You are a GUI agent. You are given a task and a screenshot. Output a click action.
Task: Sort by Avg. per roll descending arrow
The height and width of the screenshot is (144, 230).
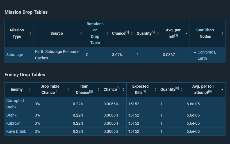coord(186,33)
